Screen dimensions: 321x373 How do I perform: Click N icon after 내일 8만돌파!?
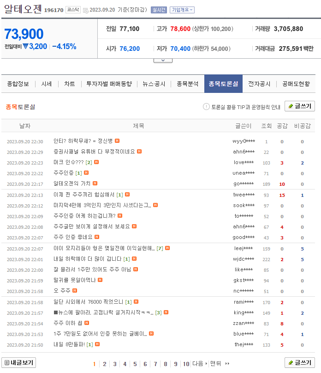(97, 344)
